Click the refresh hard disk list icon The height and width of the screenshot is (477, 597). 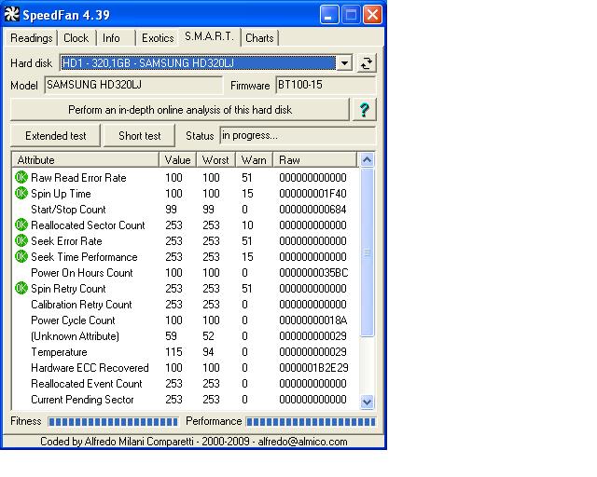point(367,63)
